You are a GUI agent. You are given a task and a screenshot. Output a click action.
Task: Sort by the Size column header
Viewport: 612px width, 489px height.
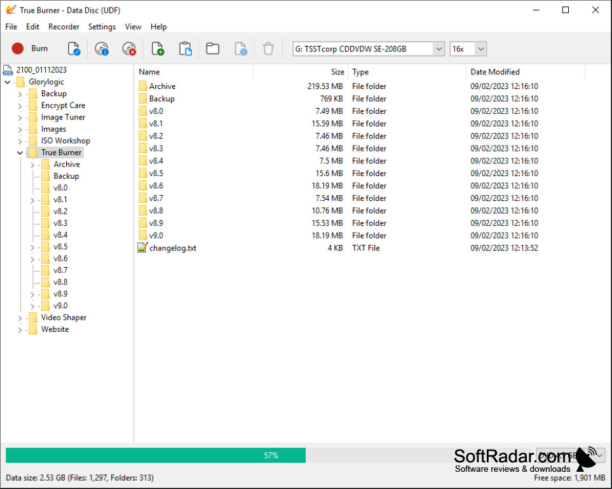pos(301,72)
